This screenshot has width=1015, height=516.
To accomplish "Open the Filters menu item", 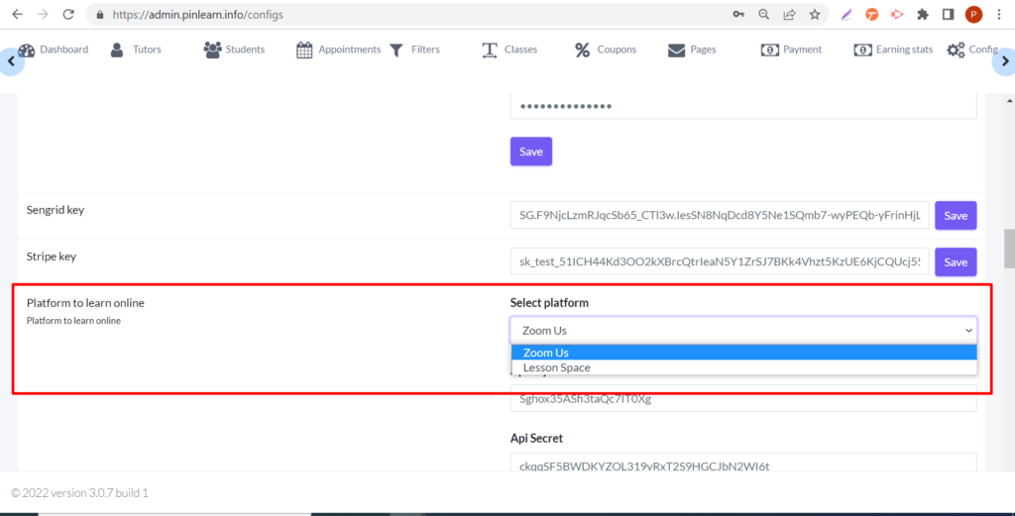I will coord(415,50).
